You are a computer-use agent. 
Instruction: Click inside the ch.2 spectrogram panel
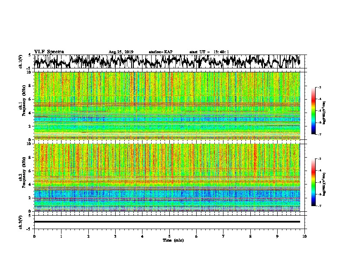click(167, 178)
